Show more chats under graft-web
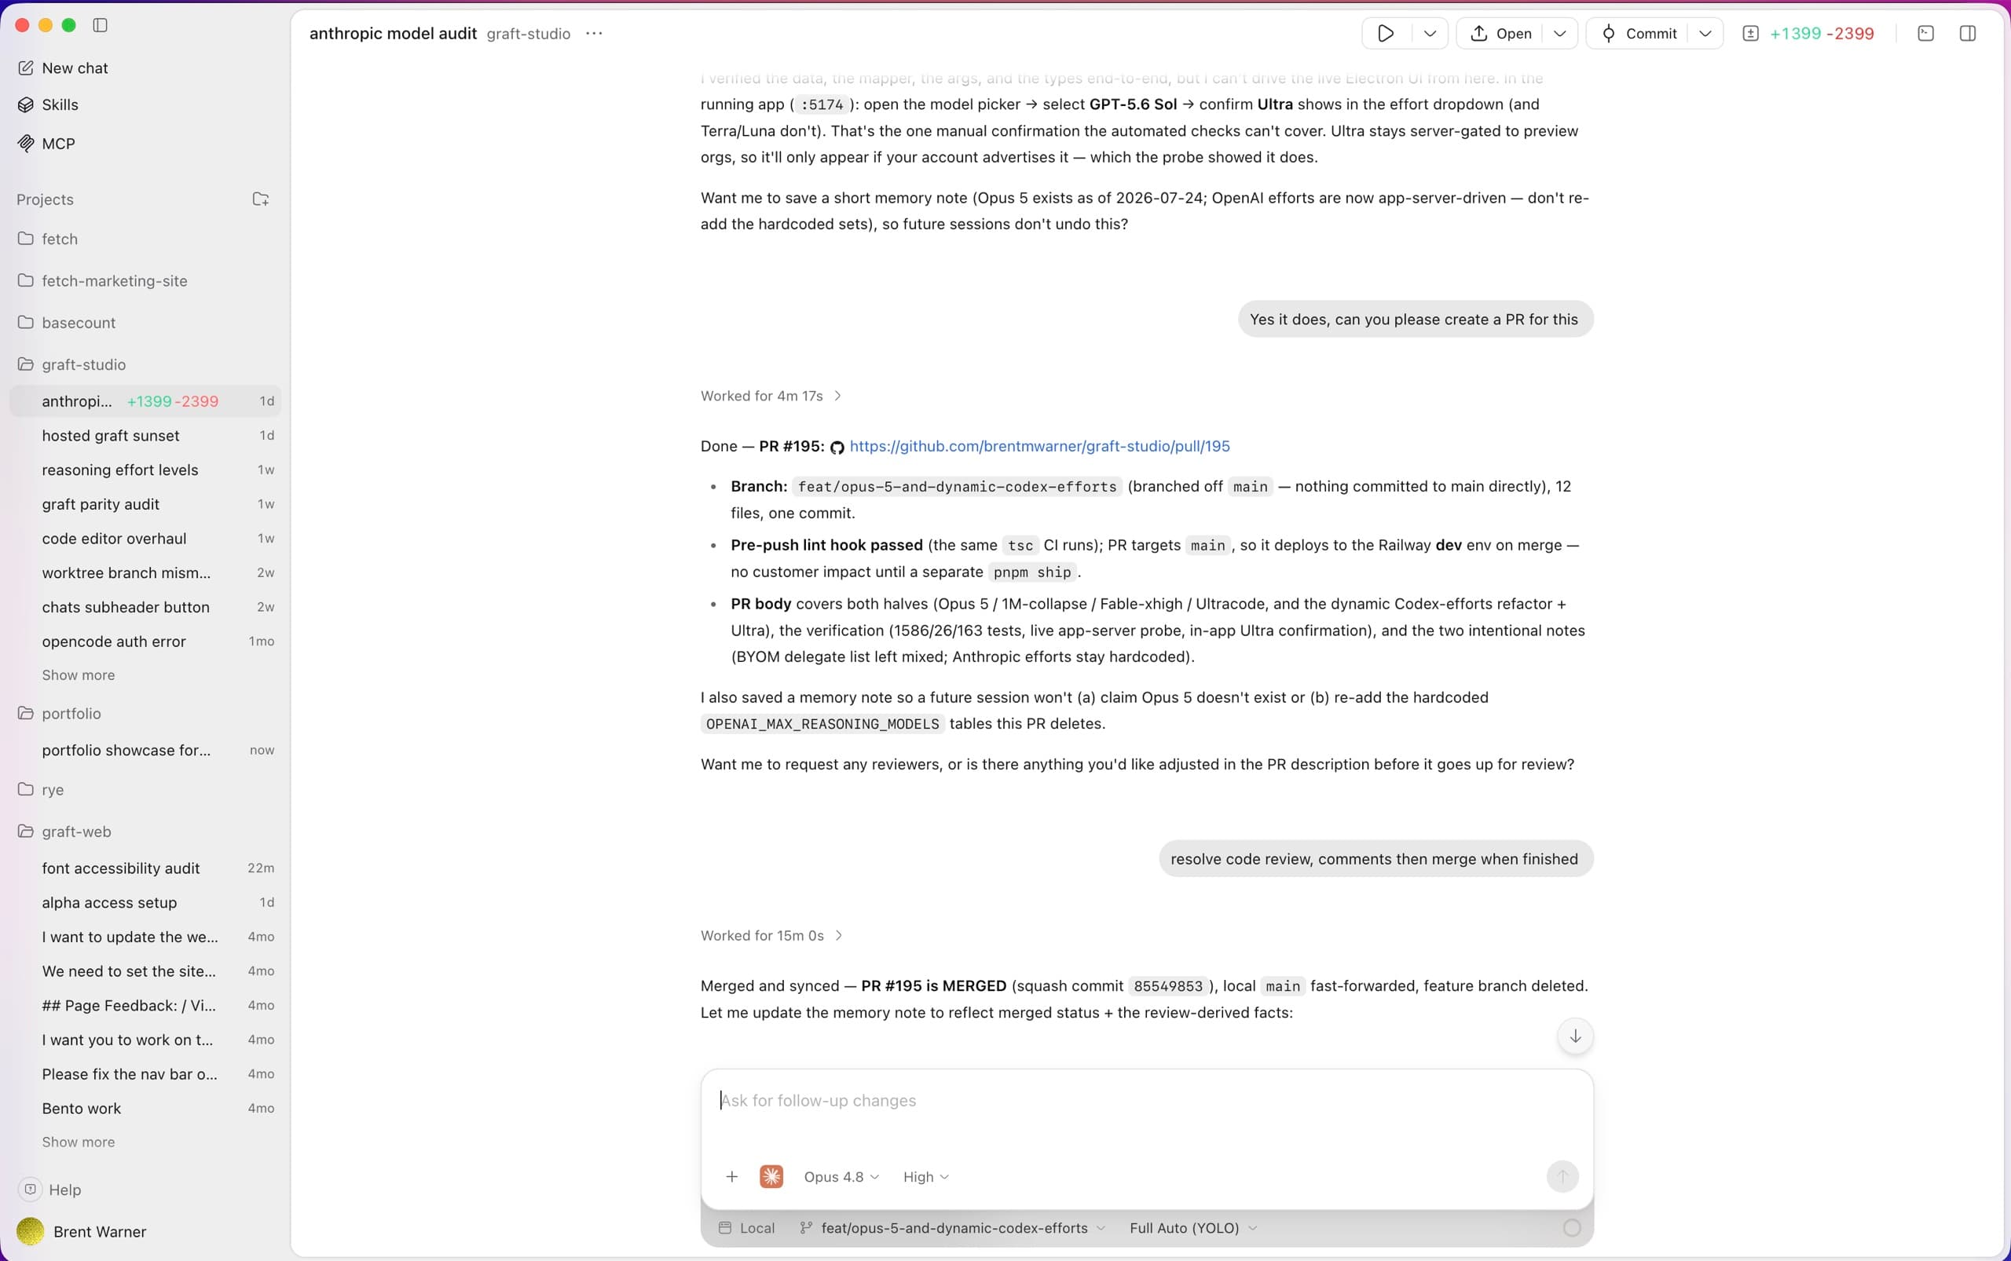This screenshot has height=1261, width=2011. (79, 1142)
